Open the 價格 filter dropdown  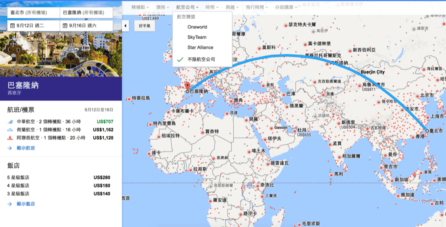click(x=163, y=8)
